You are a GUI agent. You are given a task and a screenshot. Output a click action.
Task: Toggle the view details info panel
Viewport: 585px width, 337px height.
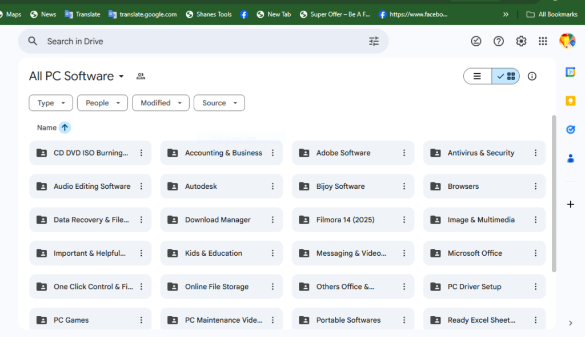(x=532, y=76)
